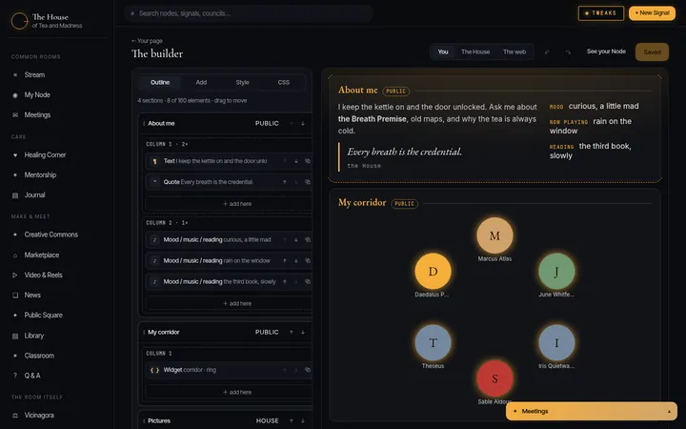686x429 pixels.
Task: Click Marcus Atlas avatar in corridor
Action: (494, 235)
